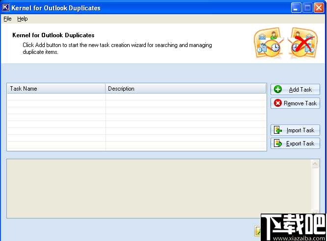Click the green plus Add Task icon
Viewport: 327px width, 241px height.
[x=278, y=89]
